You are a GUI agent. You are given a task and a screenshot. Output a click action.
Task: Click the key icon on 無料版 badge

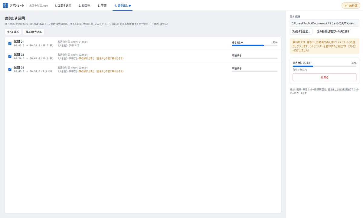pos(346,5)
